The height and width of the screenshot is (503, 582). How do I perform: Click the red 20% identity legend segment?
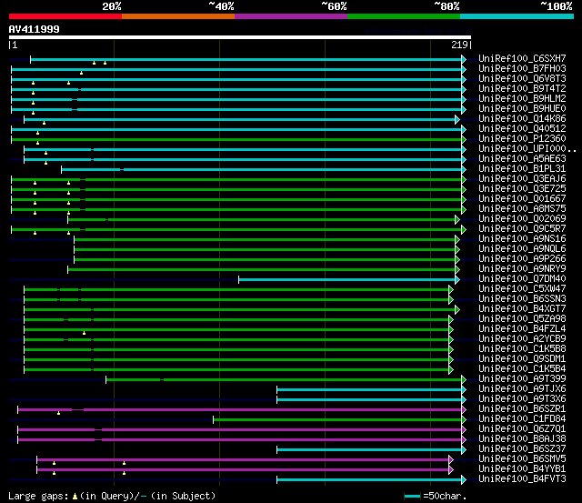tap(65, 16)
